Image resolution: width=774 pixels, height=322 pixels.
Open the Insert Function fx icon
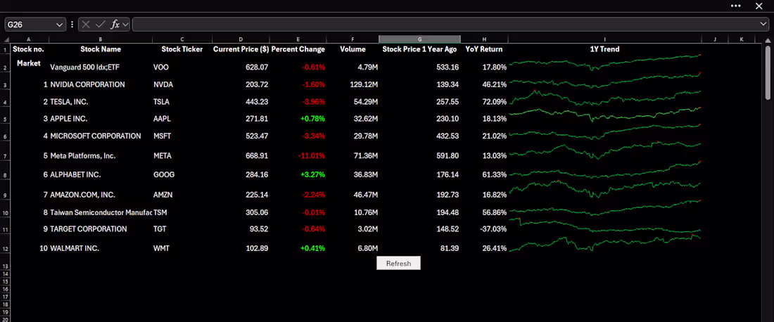[x=115, y=24]
